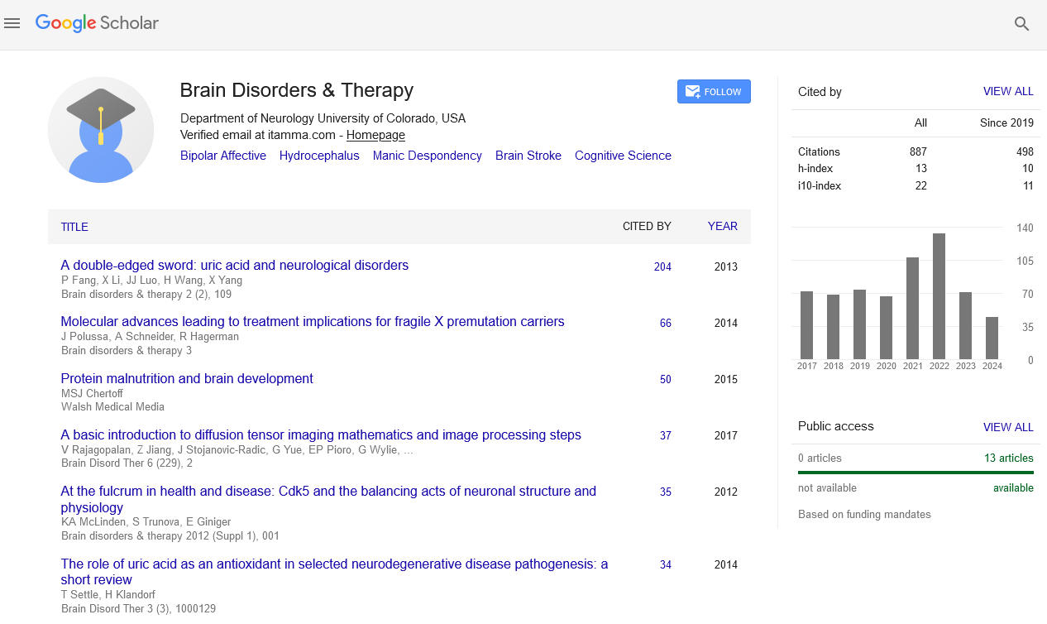Click the 2021 bar in citations chart

912,308
